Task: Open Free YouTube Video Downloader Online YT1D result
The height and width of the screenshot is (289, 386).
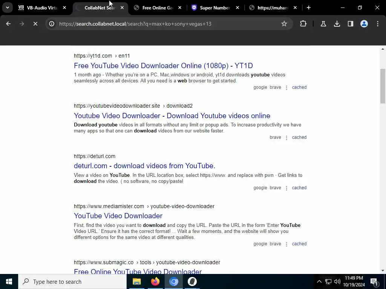Action: pos(163,65)
